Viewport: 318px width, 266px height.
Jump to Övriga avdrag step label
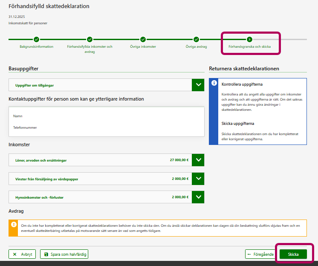pyautogui.click(x=196, y=46)
